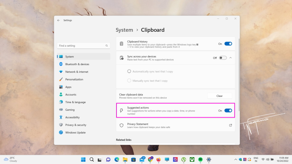Select Automatically sync text that I copy

click(129, 71)
